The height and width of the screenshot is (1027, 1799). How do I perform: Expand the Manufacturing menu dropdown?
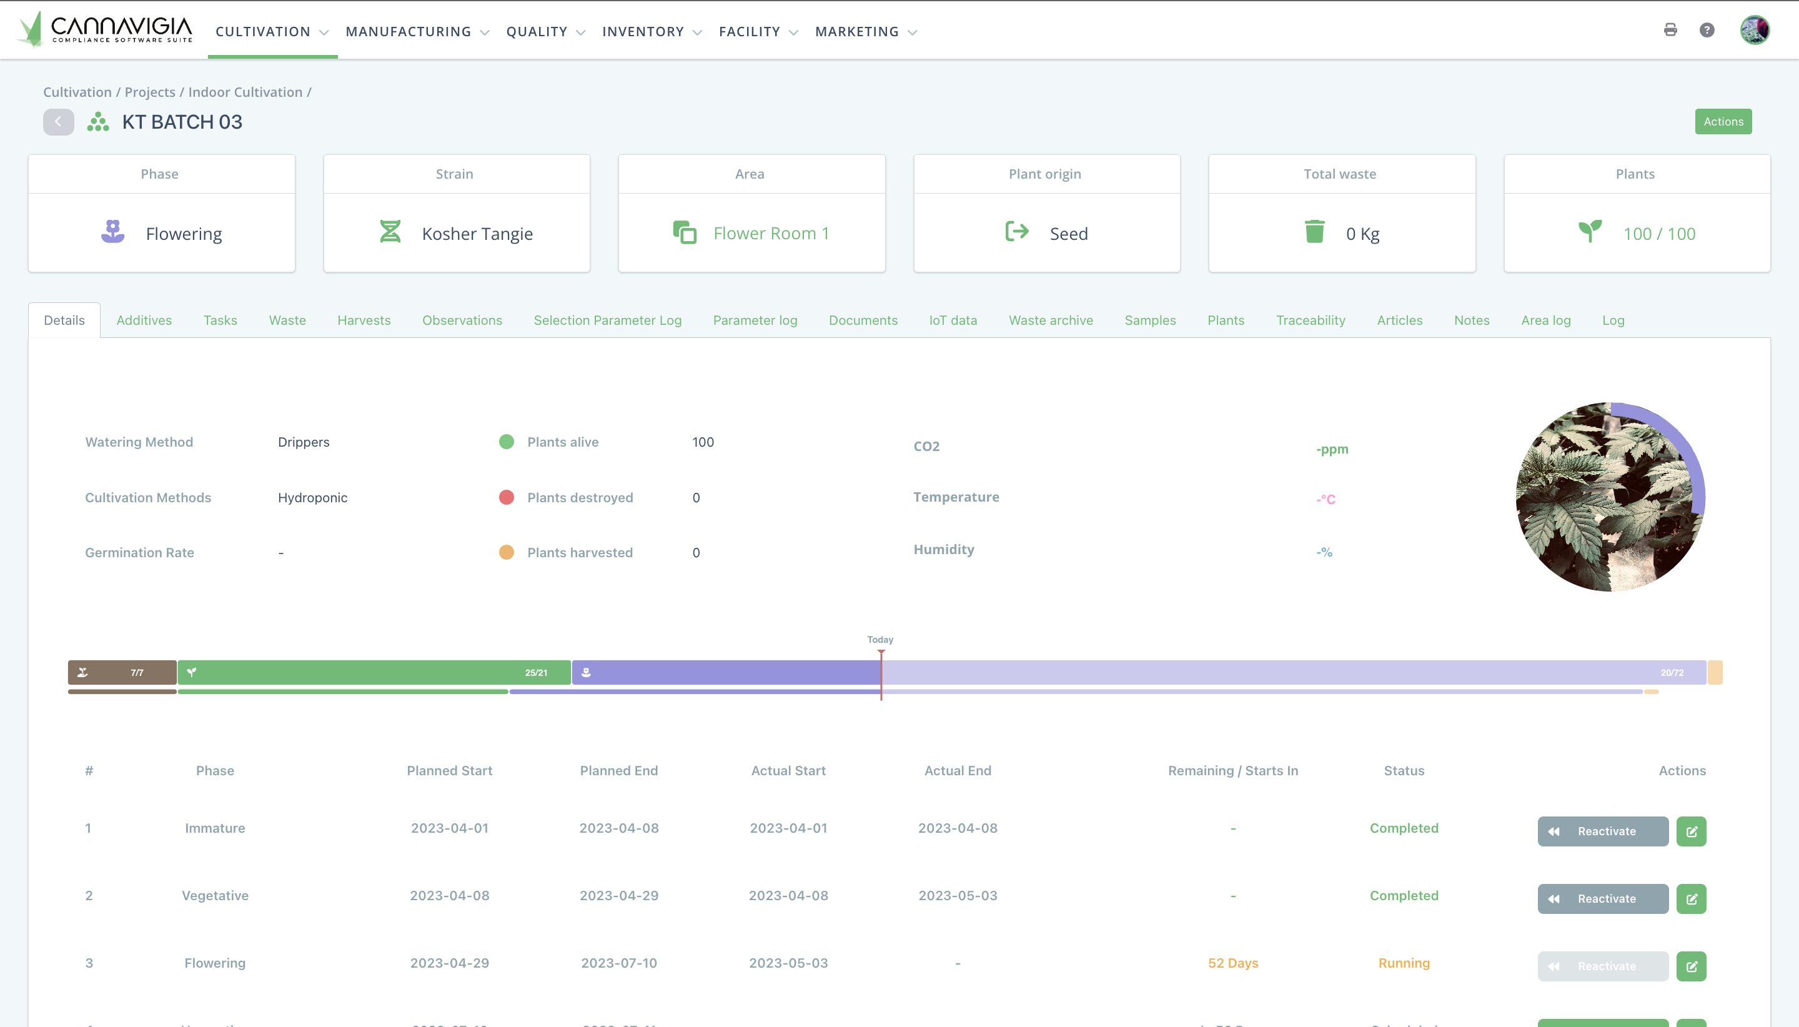coord(417,32)
